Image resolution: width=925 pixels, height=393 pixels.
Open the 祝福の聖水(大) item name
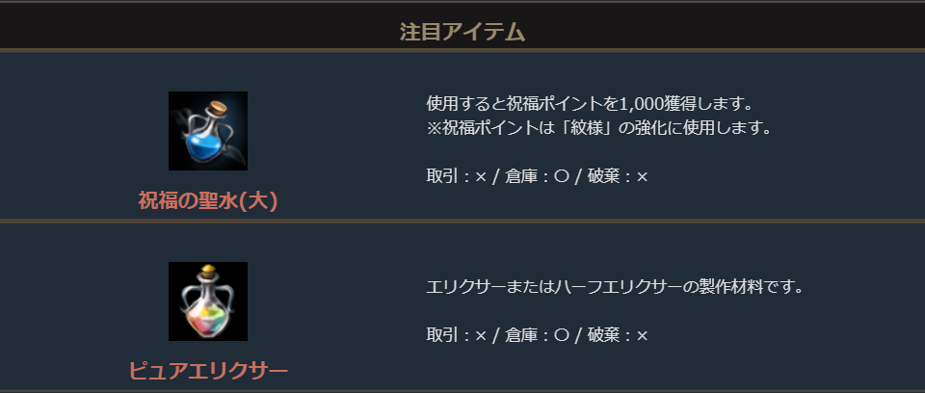coord(208,202)
